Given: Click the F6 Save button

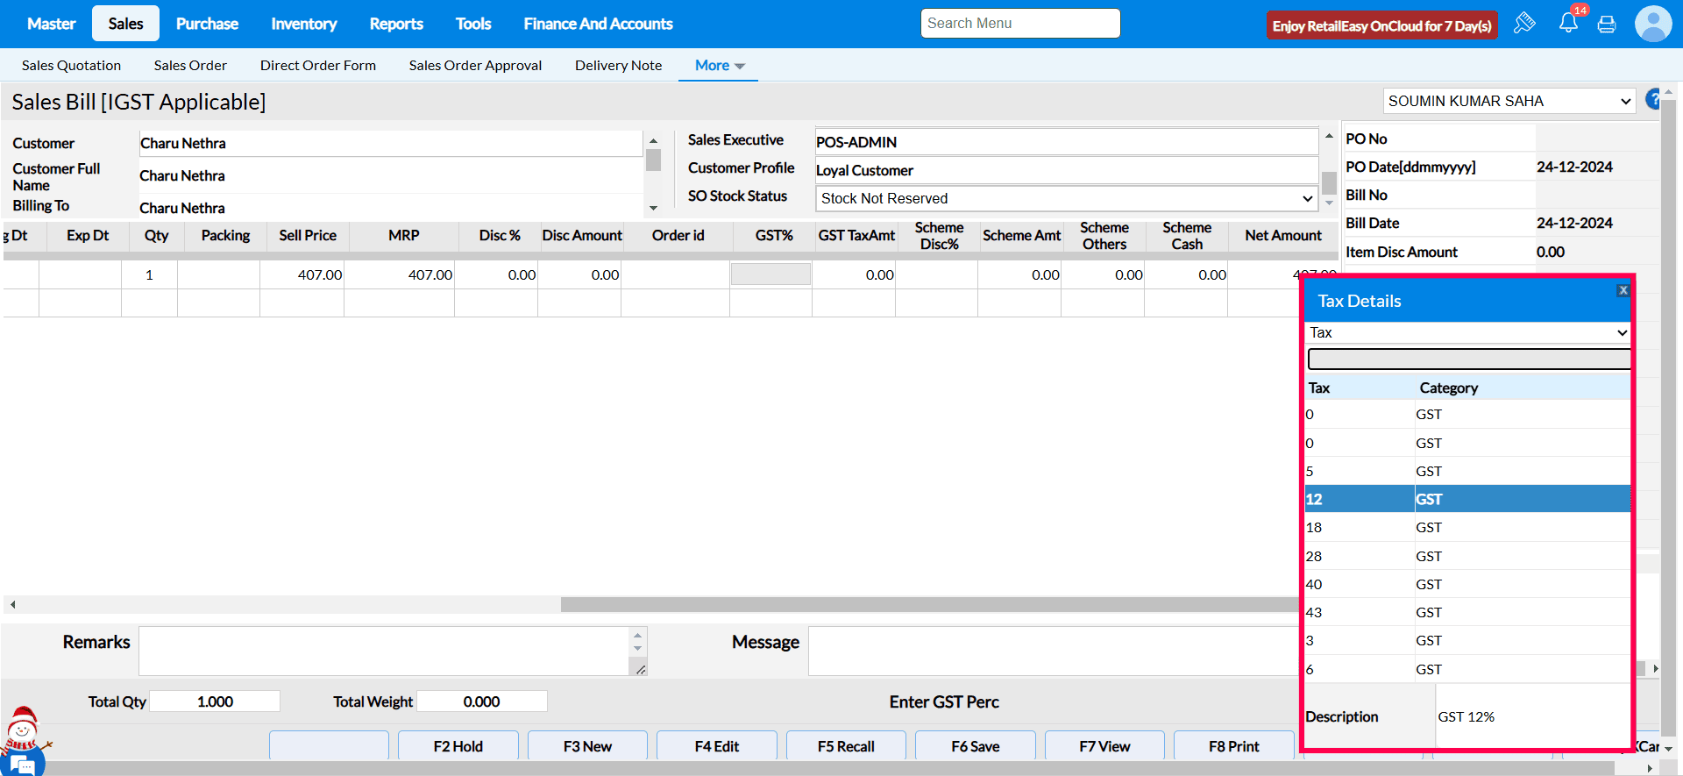Looking at the screenshot, I should (975, 746).
